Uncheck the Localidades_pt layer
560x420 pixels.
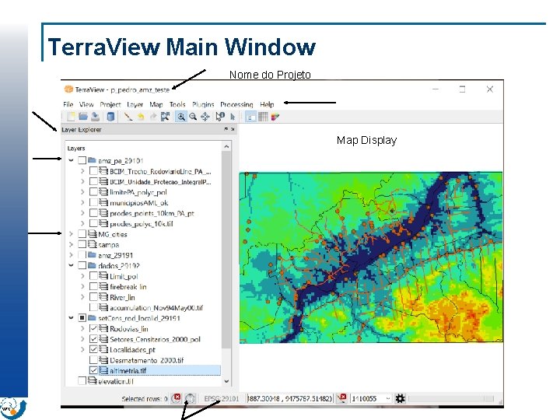tap(93, 350)
